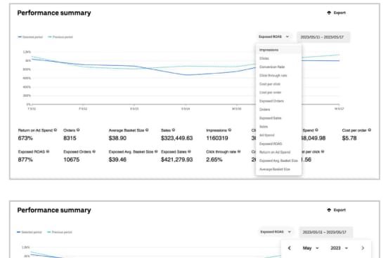This screenshot has width=388, height=258.
Task: Select Impressions from the metric list
Action: [278, 50]
